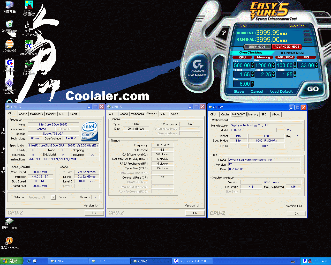The width and height of the screenshot is (331, 265).
Task: Adjust the PCI Freq 33.00 stepper
Action: (316, 65)
